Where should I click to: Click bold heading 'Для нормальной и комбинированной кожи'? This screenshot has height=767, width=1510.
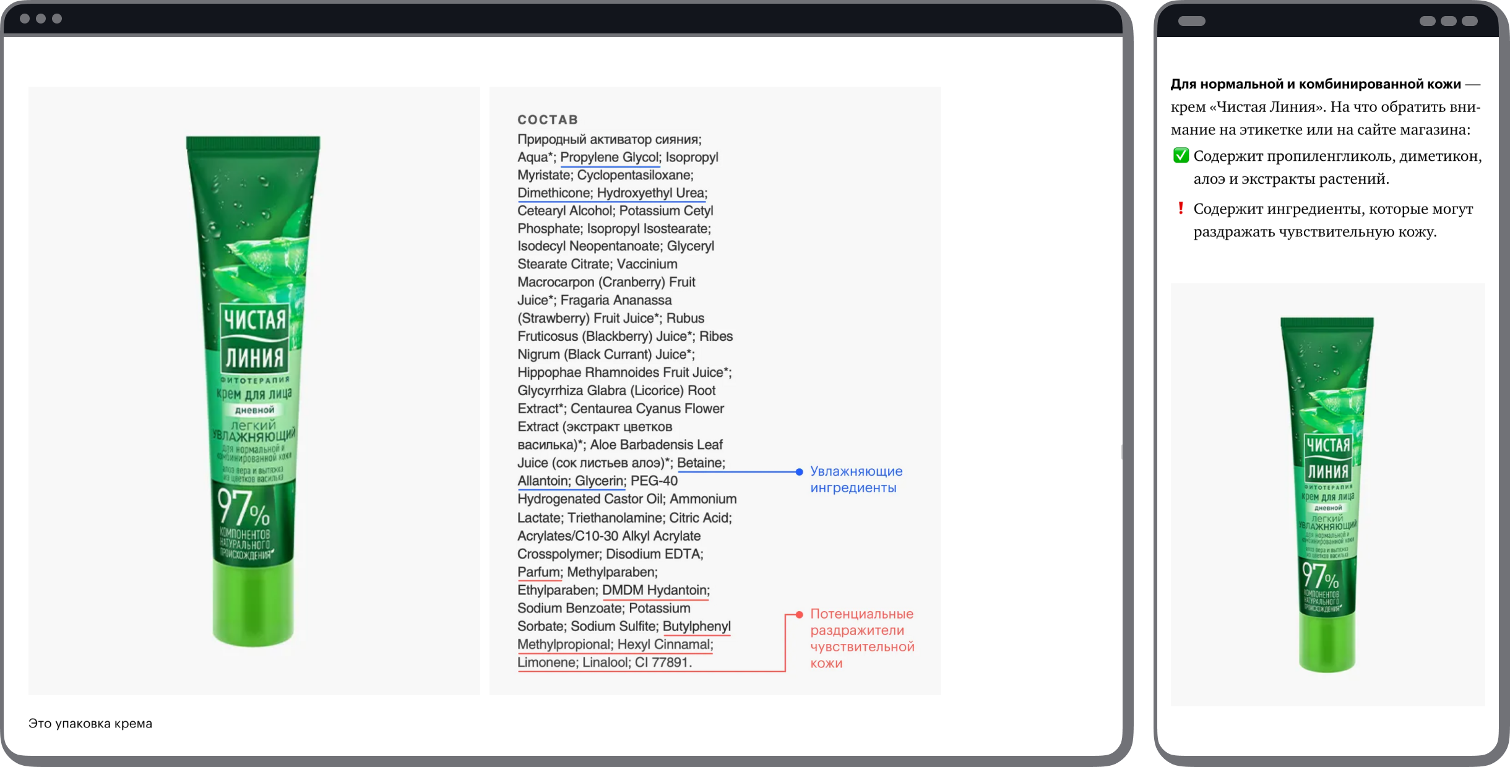(1315, 84)
